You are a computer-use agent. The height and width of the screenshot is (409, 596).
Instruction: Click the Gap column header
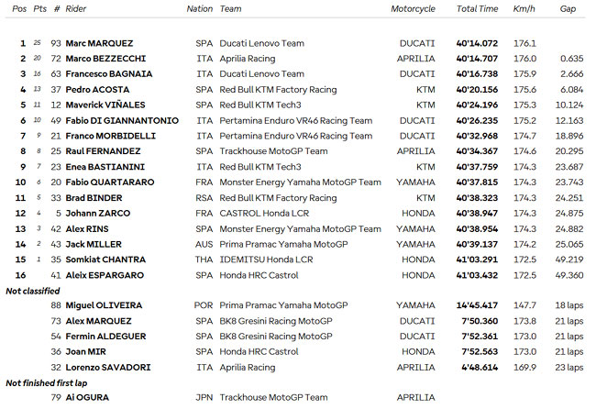[x=568, y=9]
